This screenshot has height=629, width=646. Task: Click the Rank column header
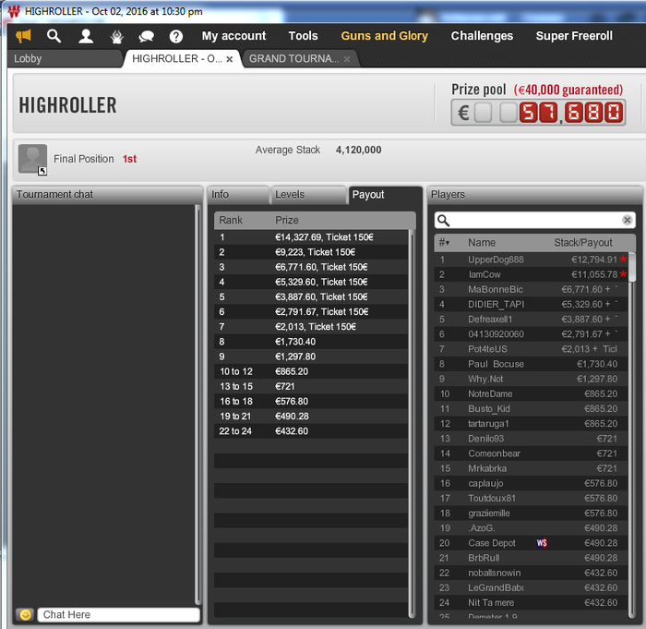(x=231, y=220)
